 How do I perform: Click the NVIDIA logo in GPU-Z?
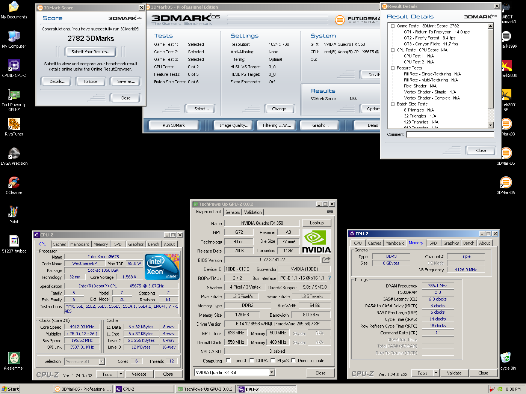coord(316,241)
